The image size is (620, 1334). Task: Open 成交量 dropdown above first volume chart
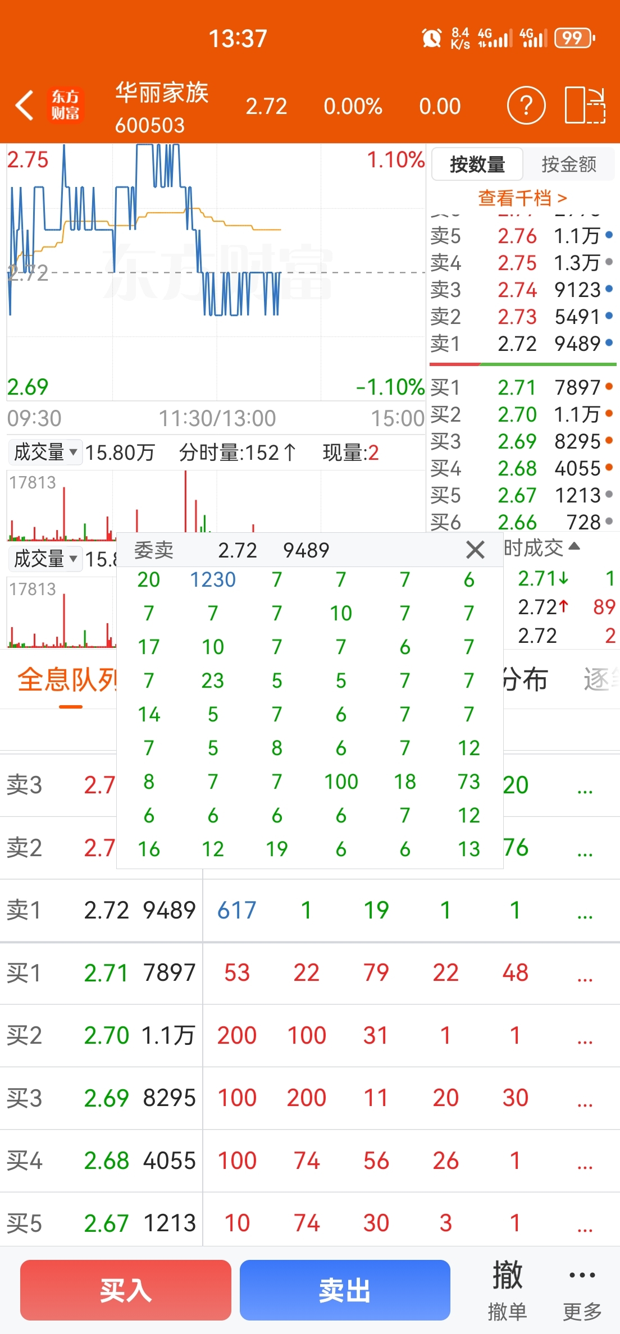point(45,452)
